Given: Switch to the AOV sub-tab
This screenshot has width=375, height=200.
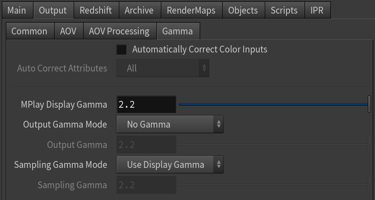Looking at the screenshot, I should (69, 31).
